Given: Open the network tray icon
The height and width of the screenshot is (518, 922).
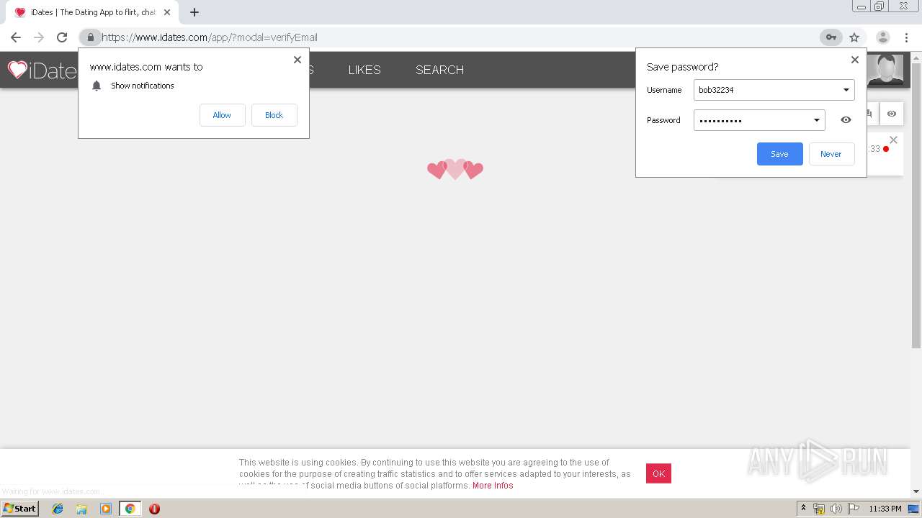Looking at the screenshot, I should (819, 509).
